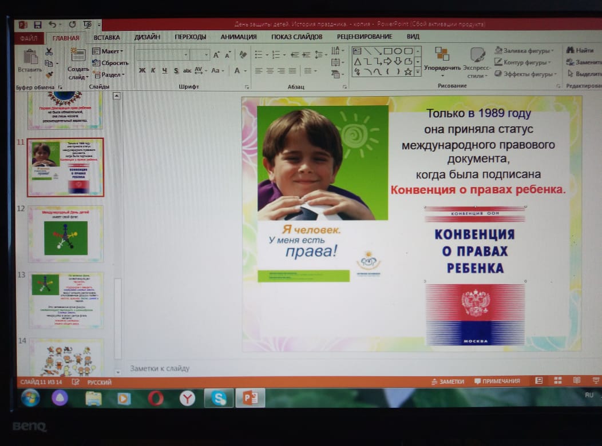Image resolution: width=602 pixels, height=446 pixels.
Task: Open the font name combo box
Action: click(162, 54)
